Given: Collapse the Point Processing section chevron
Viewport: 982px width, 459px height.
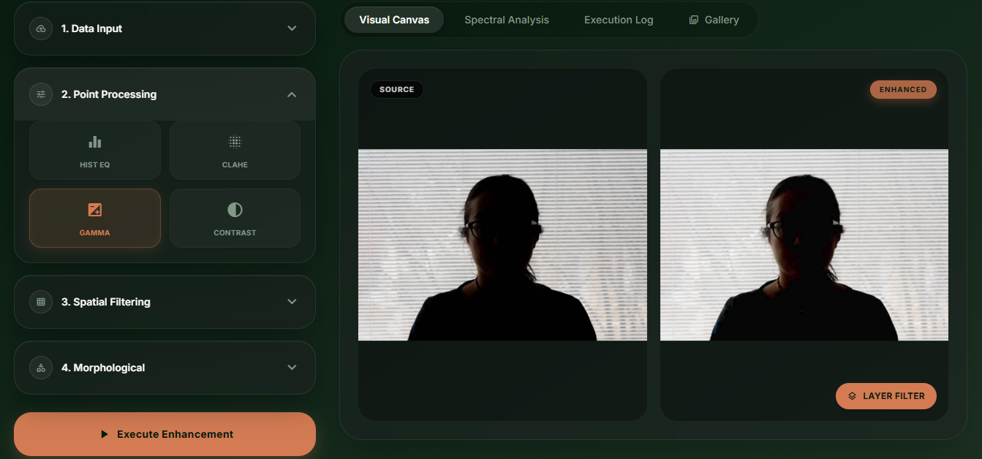Looking at the screenshot, I should pos(292,94).
